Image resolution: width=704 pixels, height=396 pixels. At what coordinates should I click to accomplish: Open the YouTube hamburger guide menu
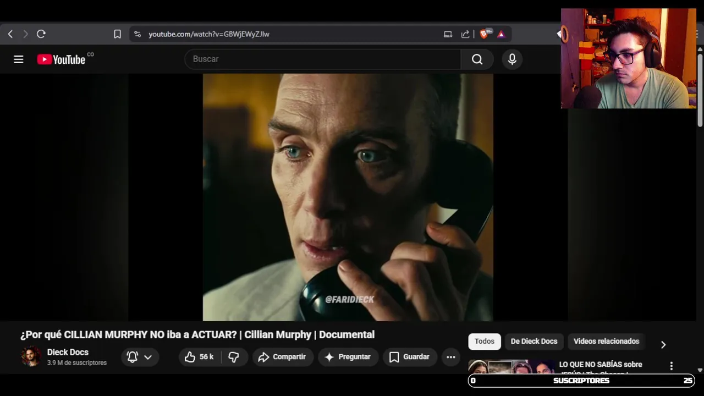19,59
